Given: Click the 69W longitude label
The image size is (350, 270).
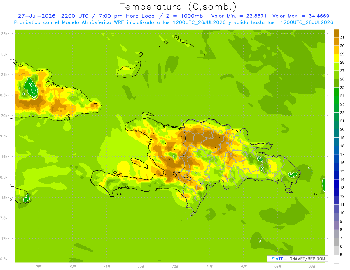Looking at the screenshot, I should point(278,266).
